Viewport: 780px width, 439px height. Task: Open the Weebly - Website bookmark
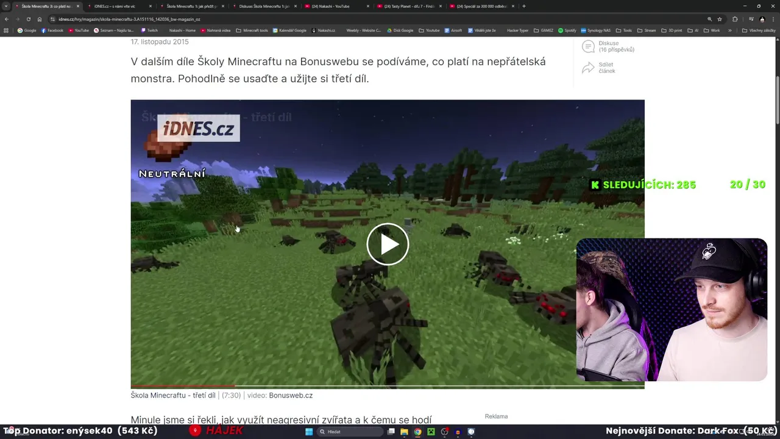(364, 30)
